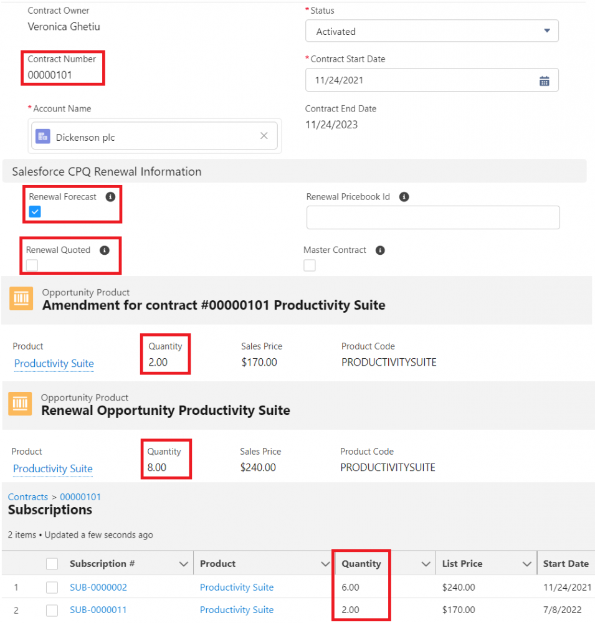Click the Renewal Opportunity Productivity Suite title

pos(166,411)
